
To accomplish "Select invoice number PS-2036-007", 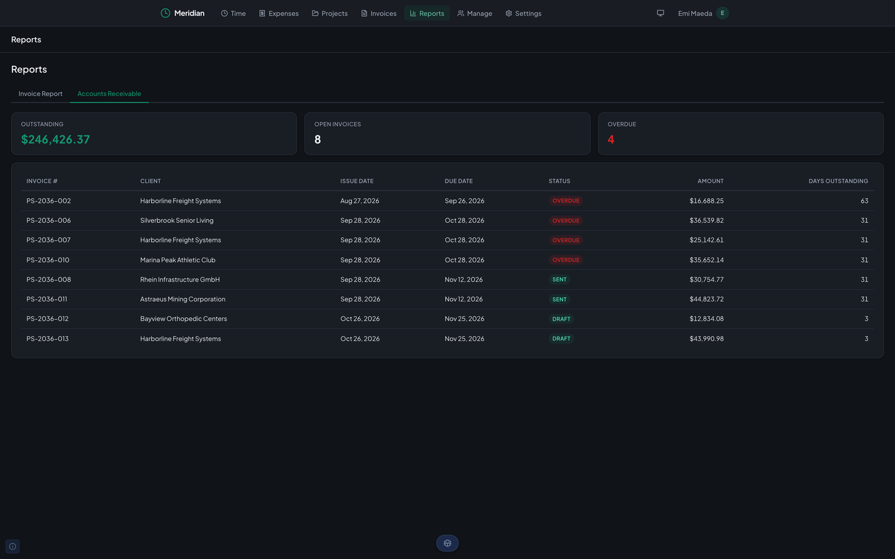I will tap(48, 240).
